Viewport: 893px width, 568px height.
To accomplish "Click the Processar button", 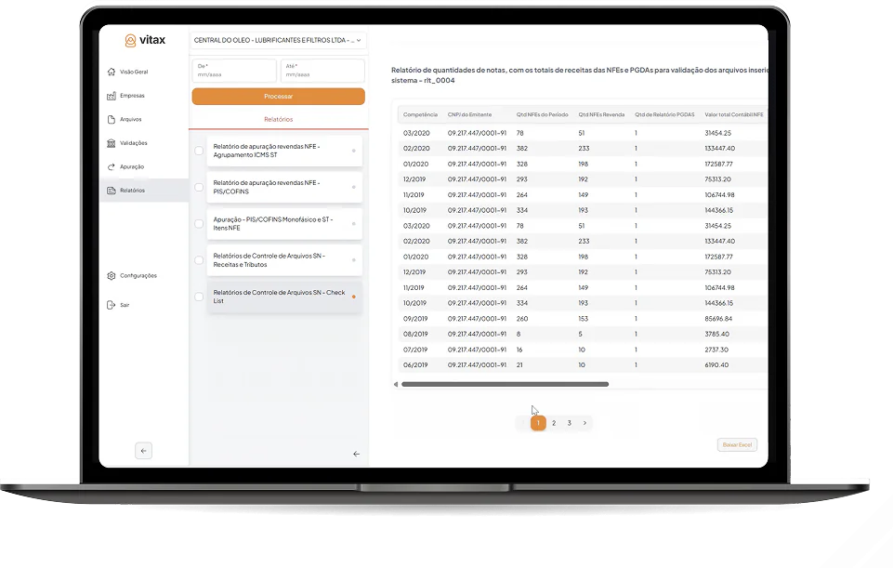I will (x=279, y=97).
